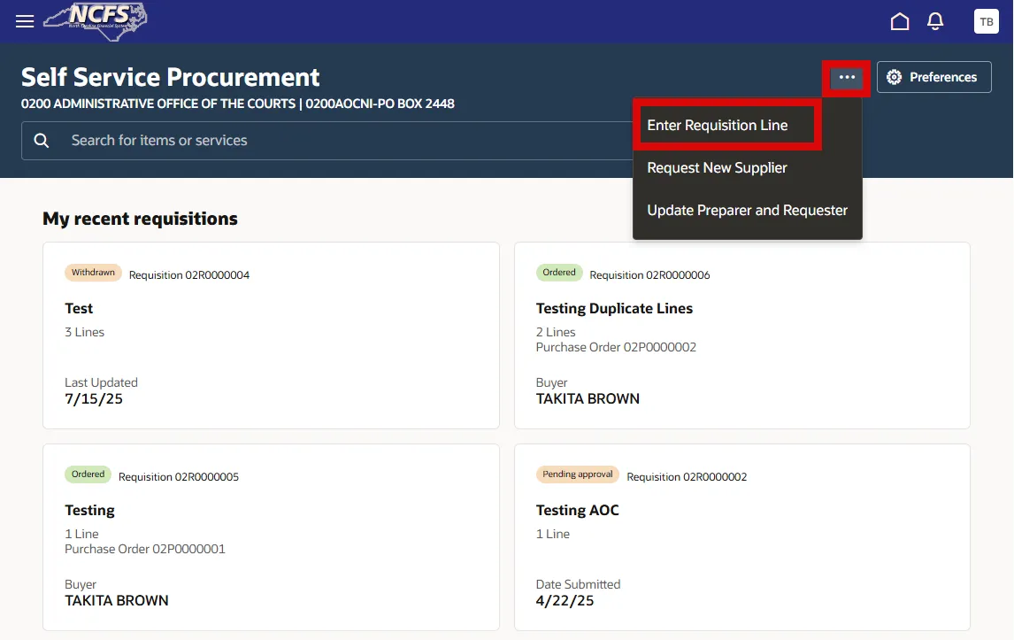The height and width of the screenshot is (640, 1014).
Task: Open the Testing AOC requisition
Action: [x=577, y=511]
